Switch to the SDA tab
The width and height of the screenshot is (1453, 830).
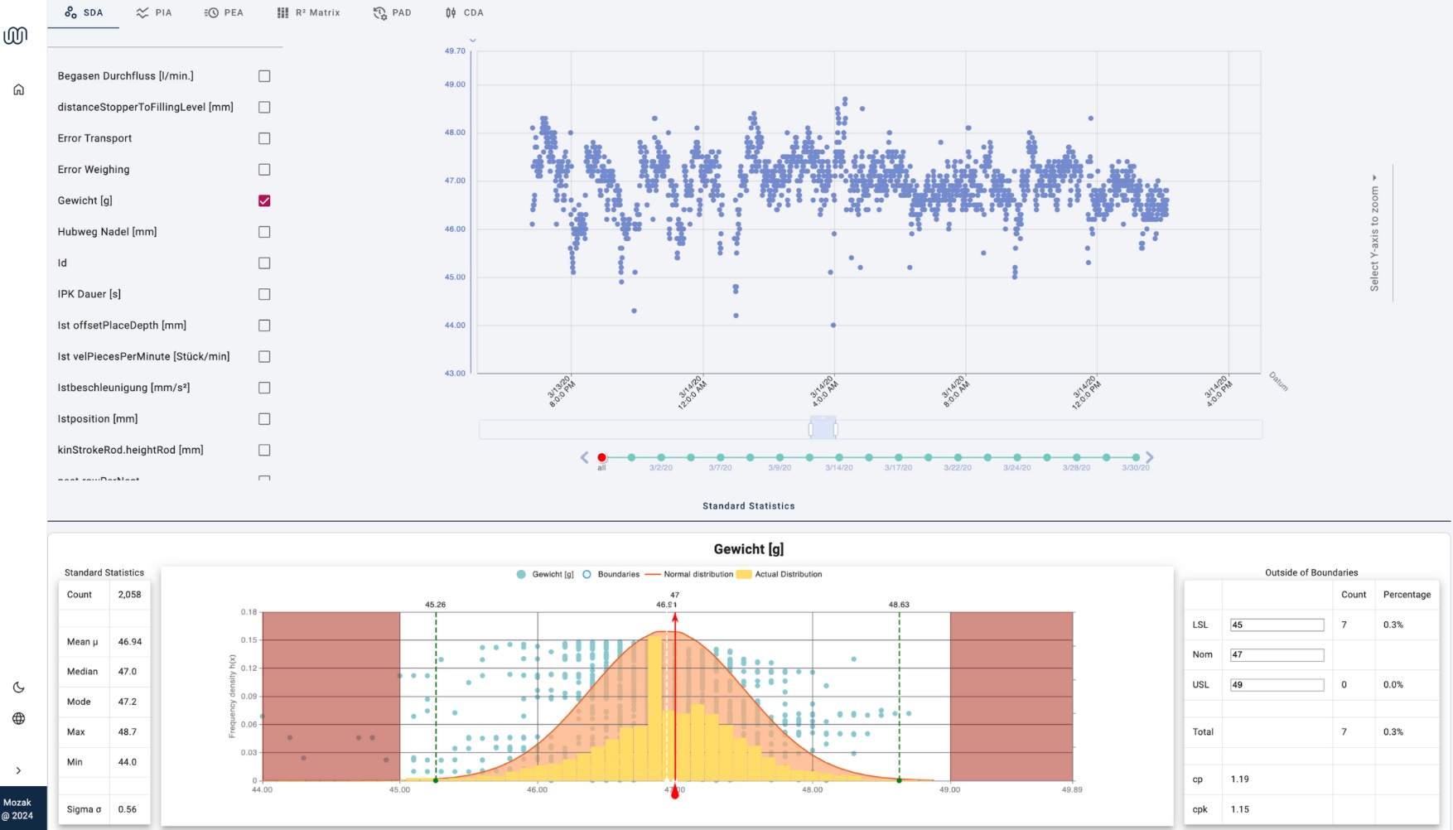click(84, 13)
